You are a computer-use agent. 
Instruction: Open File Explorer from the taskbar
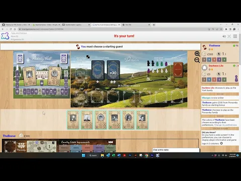coord(102,155)
